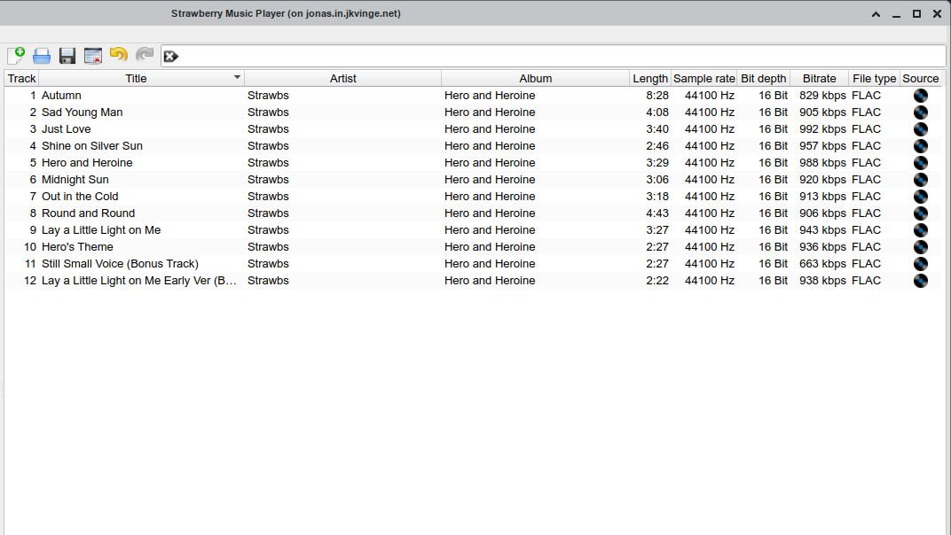Viewport: 951px width, 535px height.
Task: Click the source disc icon for track 12
Action: pyautogui.click(x=921, y=281)
